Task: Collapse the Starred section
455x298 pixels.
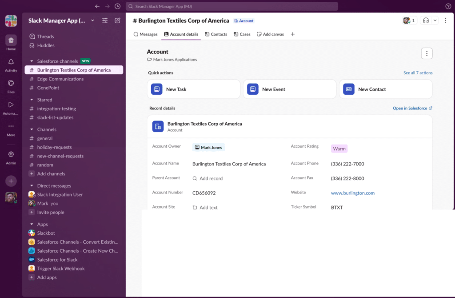Action: coord(32,100)
